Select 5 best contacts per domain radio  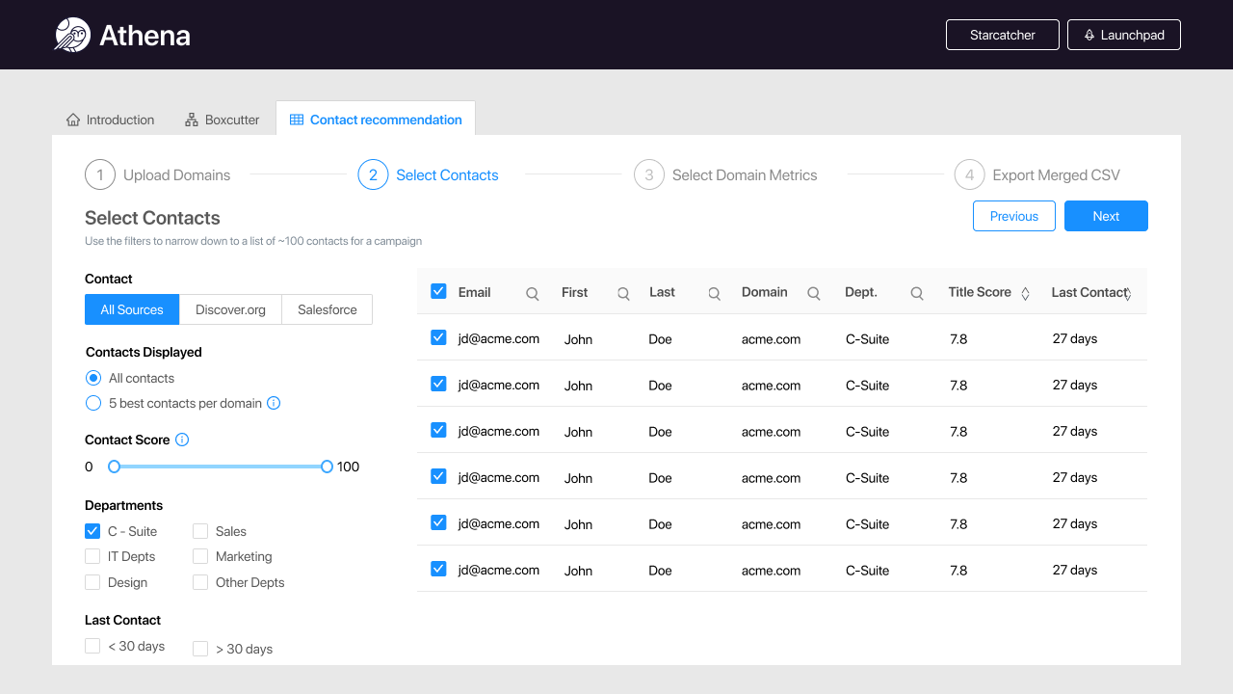tap(93, 403)
